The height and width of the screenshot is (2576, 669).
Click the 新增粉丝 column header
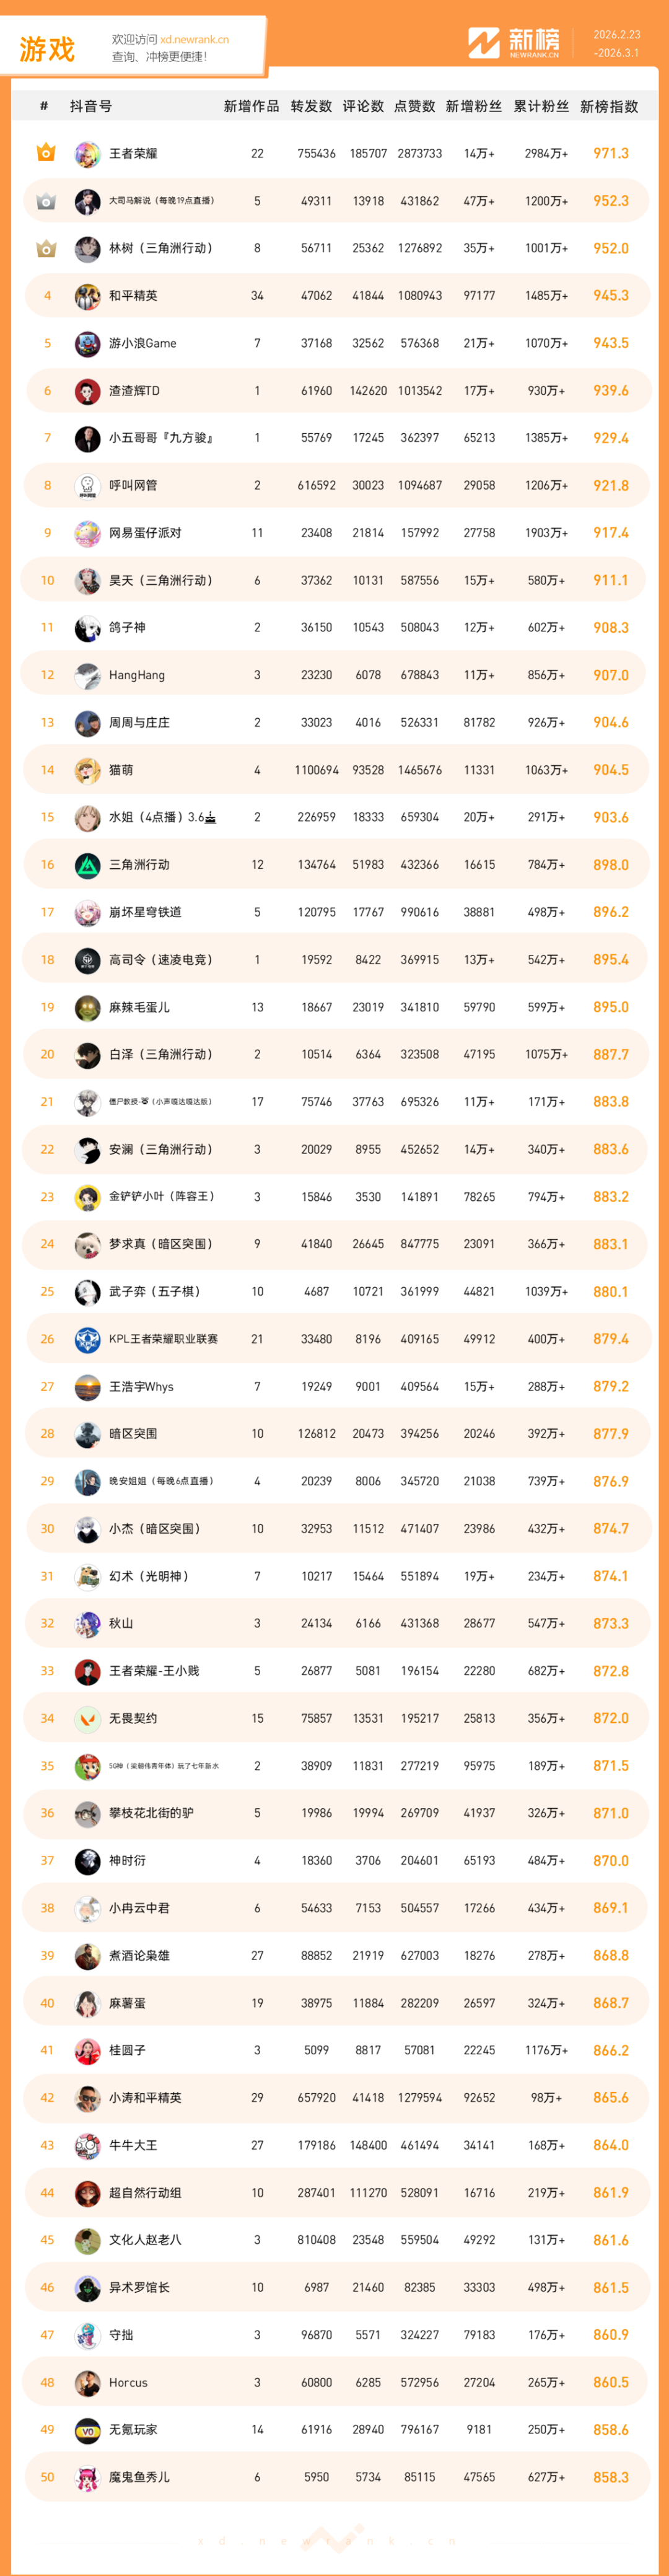(473, 106)
